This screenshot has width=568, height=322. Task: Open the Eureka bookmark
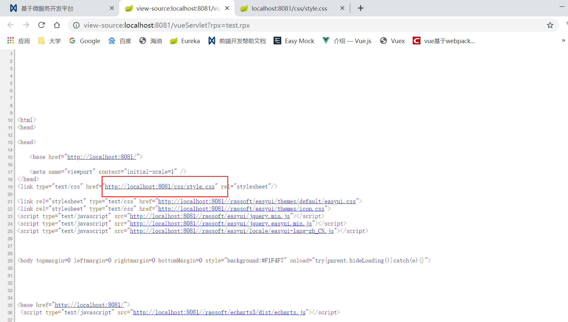tap(185, 41)
